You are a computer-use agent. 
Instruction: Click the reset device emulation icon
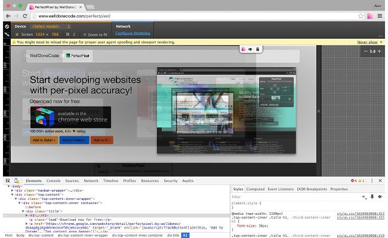click(x=7, y=26)
